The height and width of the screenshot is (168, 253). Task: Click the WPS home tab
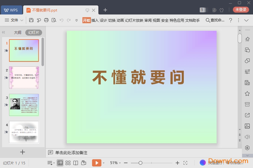pyautogui.click(x=11, y=10)
